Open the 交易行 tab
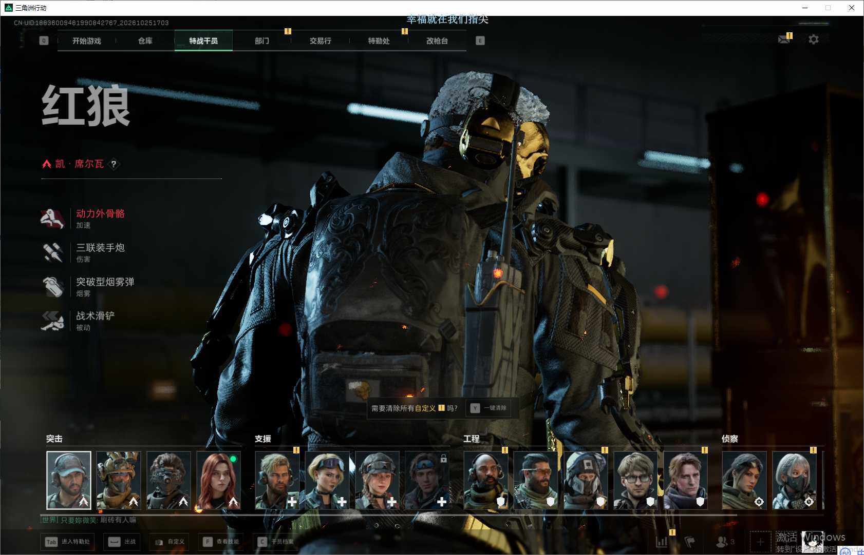 coord(321,41)
